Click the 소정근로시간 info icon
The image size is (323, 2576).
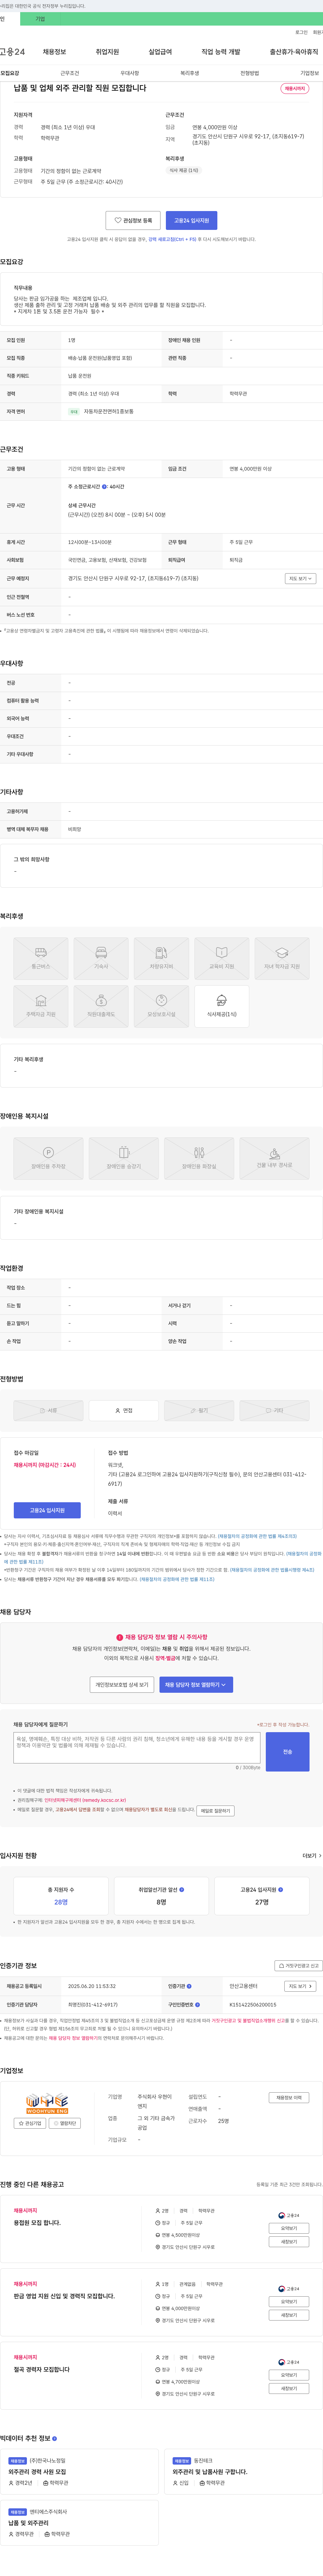pos(104,487)
